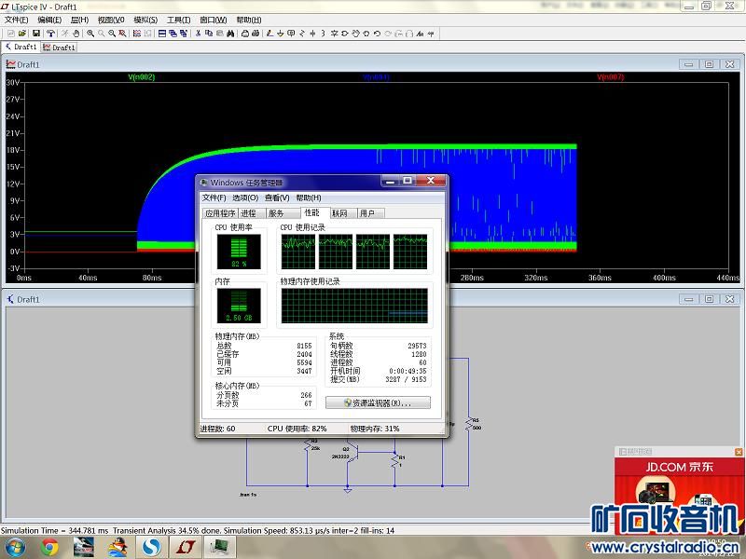Switch to the 联网 tab
746x559 pixels.
(x=339, y=213)
